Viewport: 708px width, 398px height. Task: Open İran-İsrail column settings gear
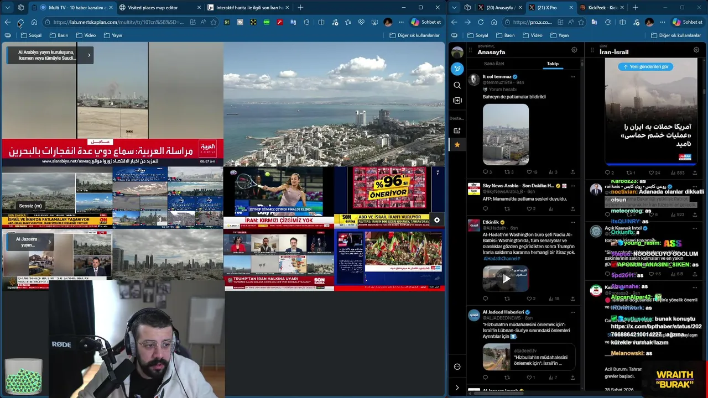(696, 50)
